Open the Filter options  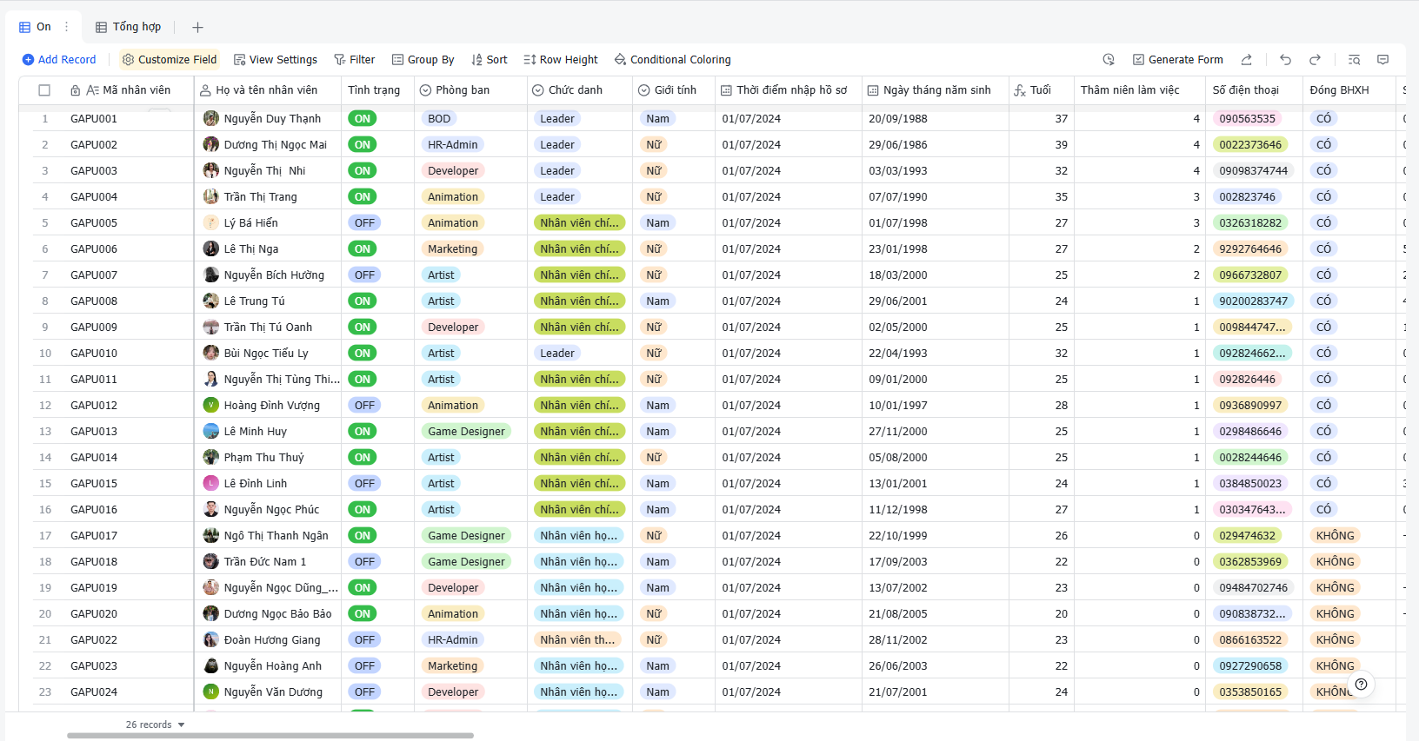click(x=355, y=60)
